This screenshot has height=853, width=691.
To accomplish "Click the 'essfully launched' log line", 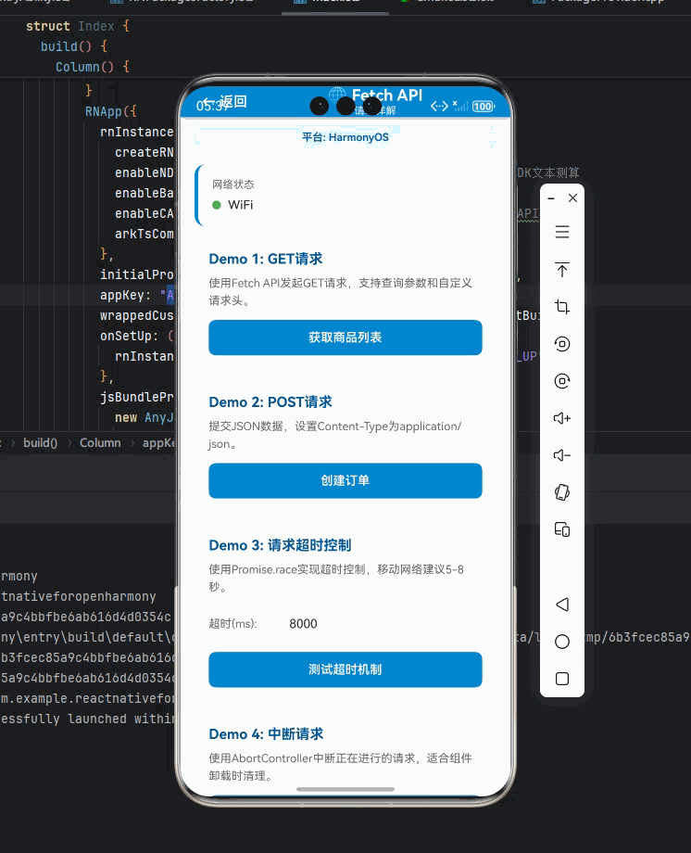I will pos(87,719).
